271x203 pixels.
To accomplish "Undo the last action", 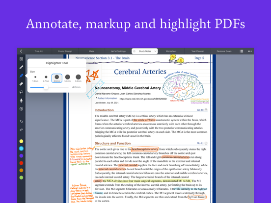I will coord(21,121).
